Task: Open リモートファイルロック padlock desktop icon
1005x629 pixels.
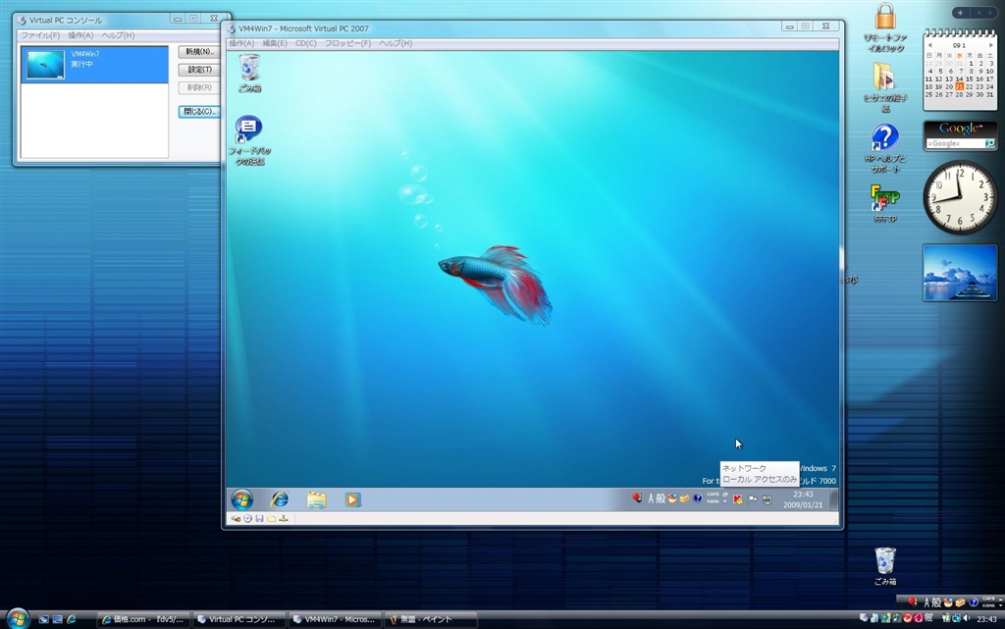Action: pos(885,26)
